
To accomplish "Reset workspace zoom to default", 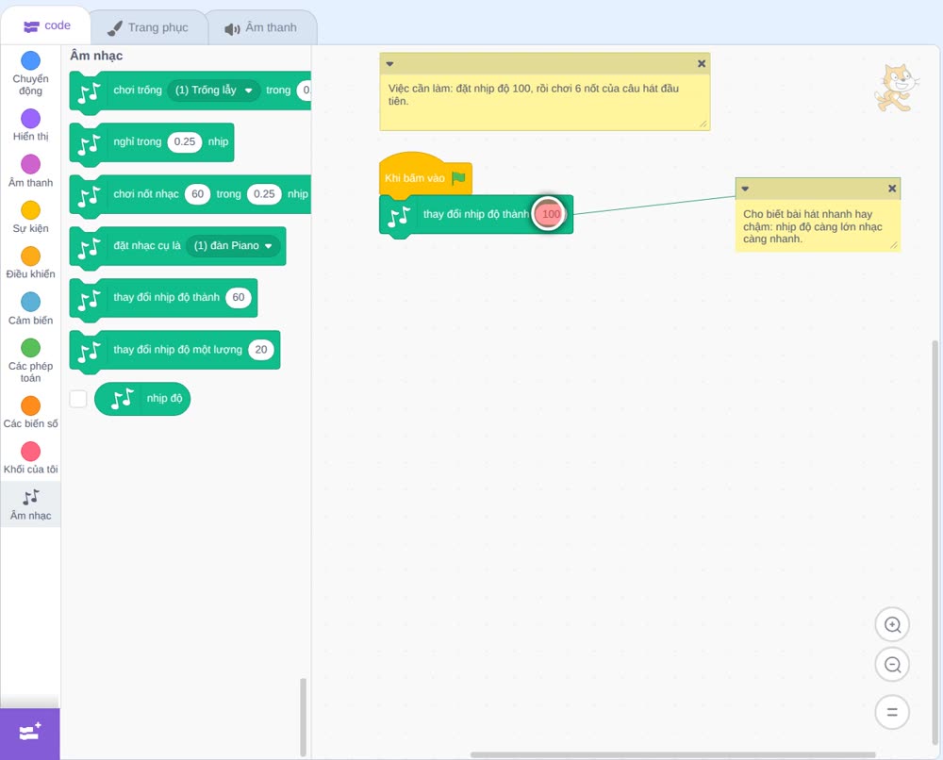I will 892,712.
